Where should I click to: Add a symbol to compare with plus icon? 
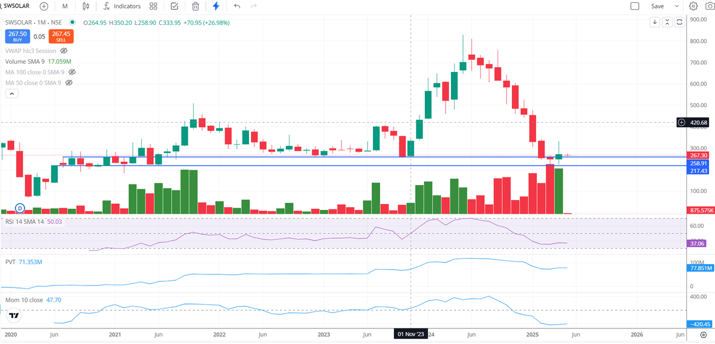44,6
